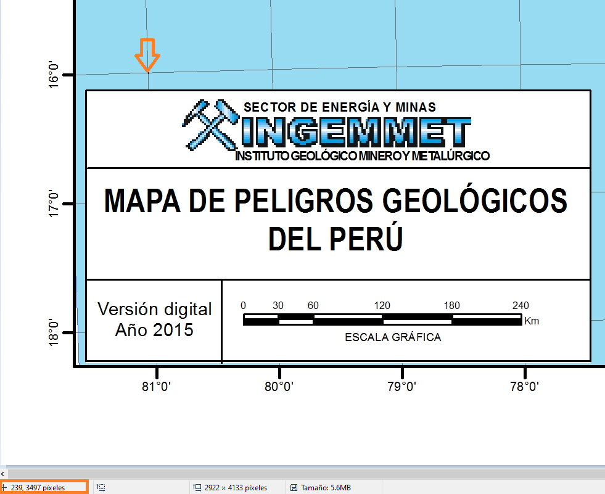
Task: Click the 'Año 2015' text
Action: (x=154, y=330)
